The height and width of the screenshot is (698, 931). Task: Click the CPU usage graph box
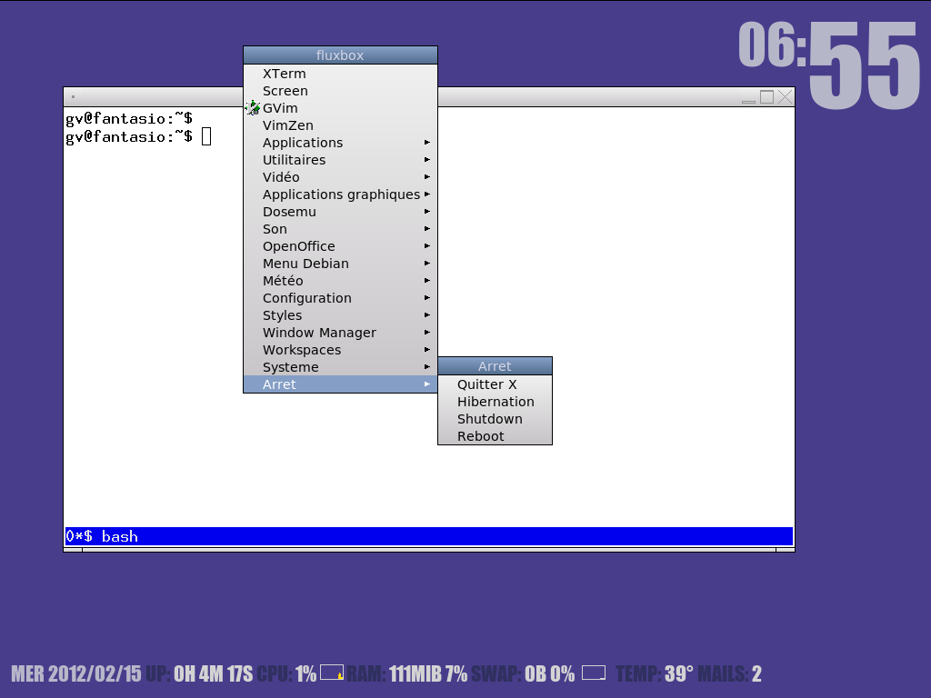tap(332, 673)
